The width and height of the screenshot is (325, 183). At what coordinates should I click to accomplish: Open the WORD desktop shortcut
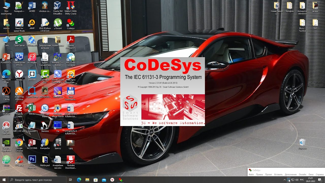click(32, 7)
